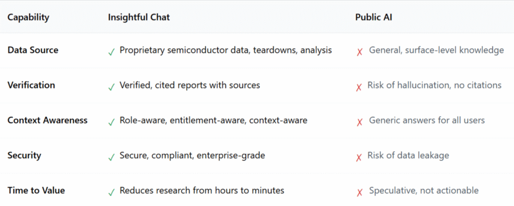Click 'Verified, cited reports with sources' text
Screen dimensions: 514x206
tap(190, 85)
